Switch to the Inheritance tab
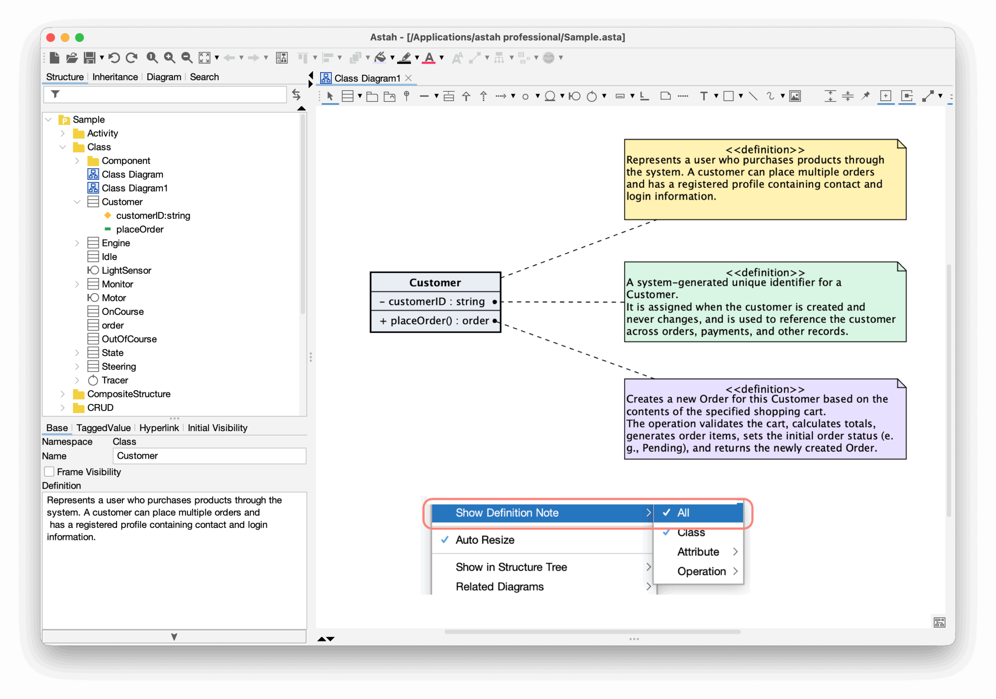The width and height of the screenshot is (996, 699). (115, 77)
